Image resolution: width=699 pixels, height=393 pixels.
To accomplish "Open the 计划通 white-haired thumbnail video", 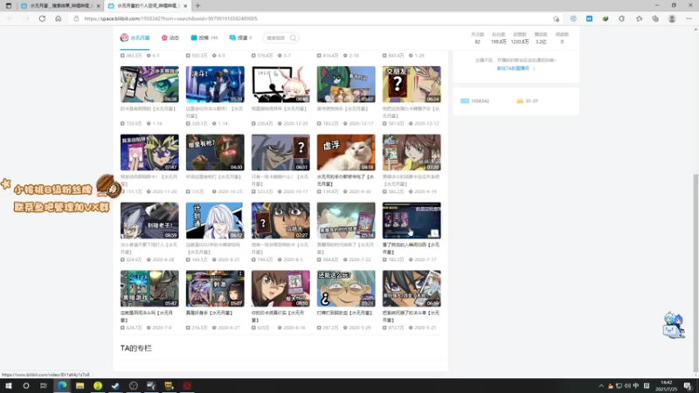I will [x=215, y=221].
